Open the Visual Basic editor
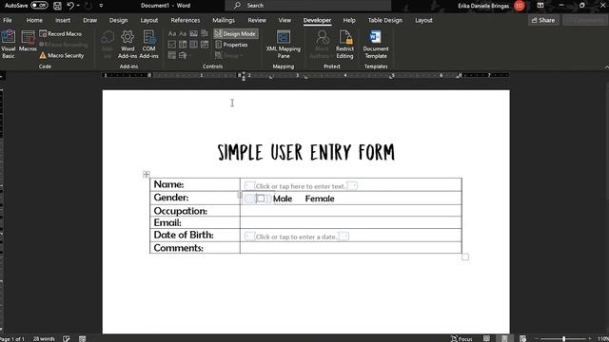This screenshot has width=609, height=342. [x=9, y=45]
